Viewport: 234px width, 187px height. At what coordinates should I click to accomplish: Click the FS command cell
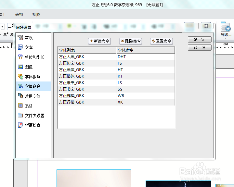point(146,63)
